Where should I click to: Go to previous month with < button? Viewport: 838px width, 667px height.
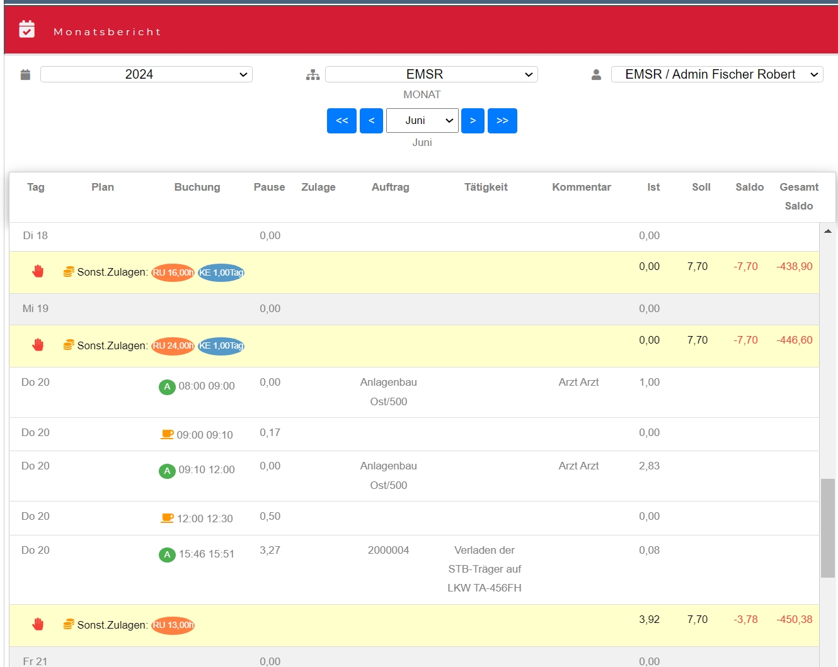371,120
